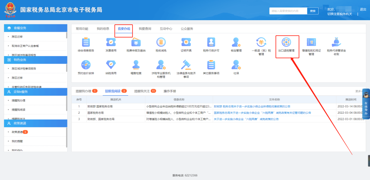Select 跨区迁移 under 特色业务
This screenshot has width=370, height=180.
click(17, 78)
